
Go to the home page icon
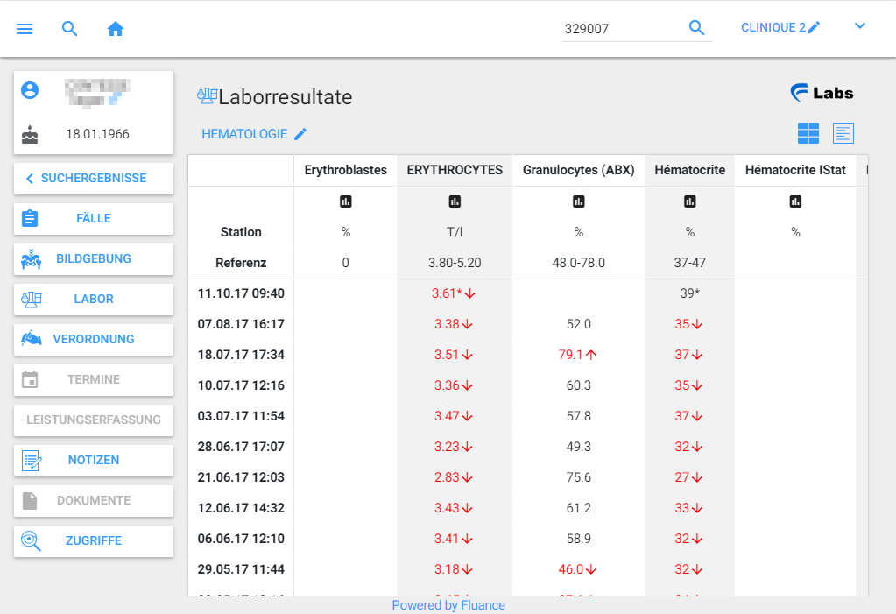[116, 29]
